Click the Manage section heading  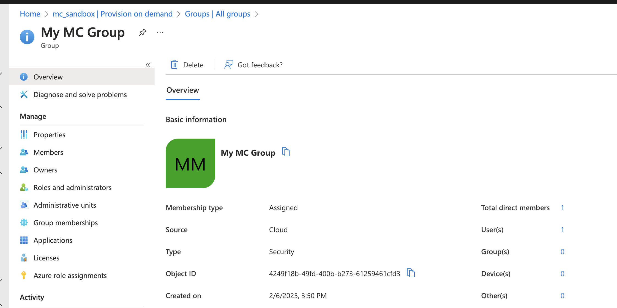[x=33, y=116]
